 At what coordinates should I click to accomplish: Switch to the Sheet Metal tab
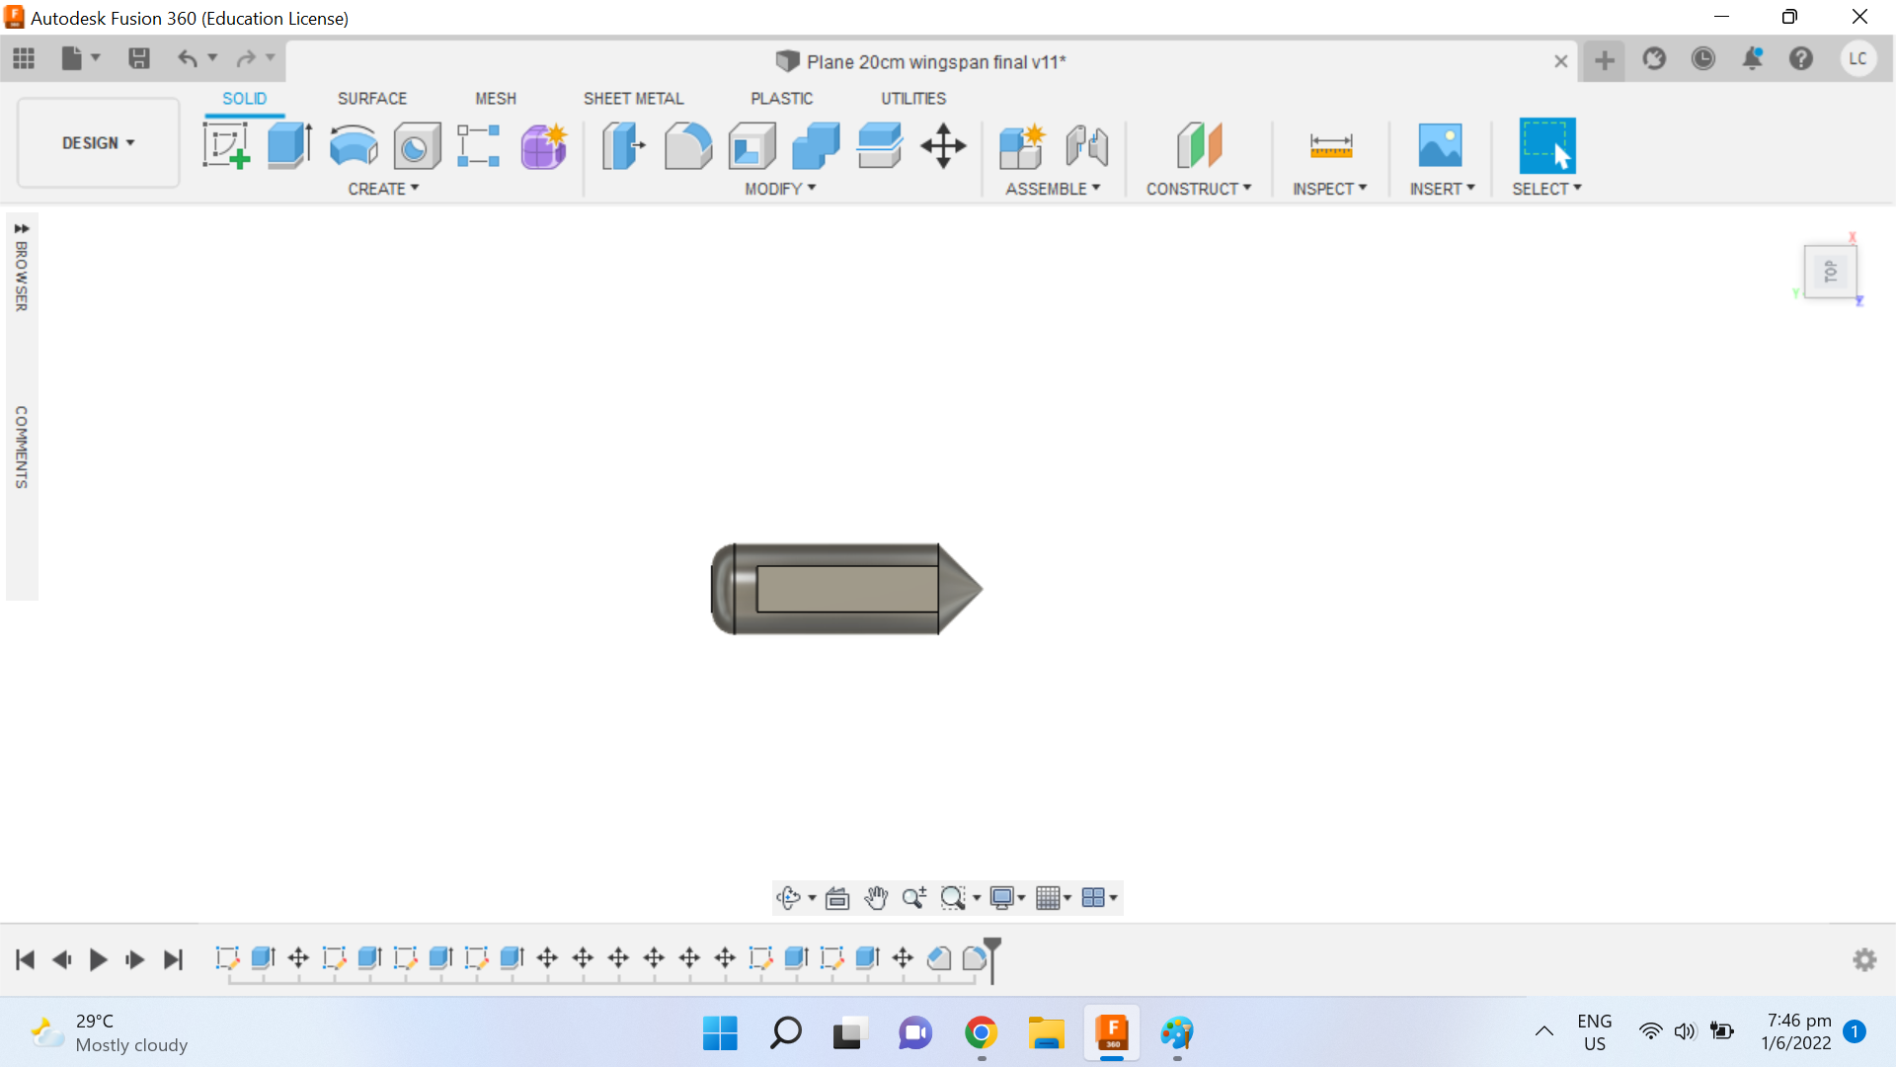click(x=632, y=98)
